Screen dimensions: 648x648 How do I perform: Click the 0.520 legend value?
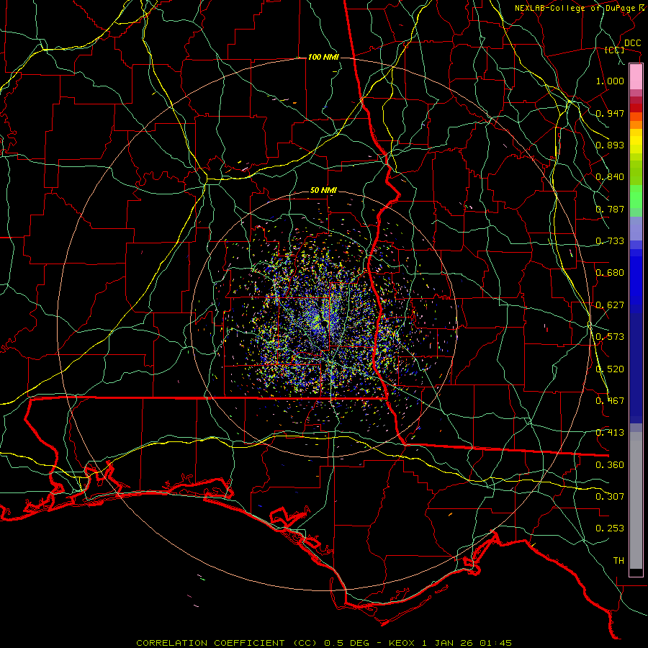(x=610, y=369)
